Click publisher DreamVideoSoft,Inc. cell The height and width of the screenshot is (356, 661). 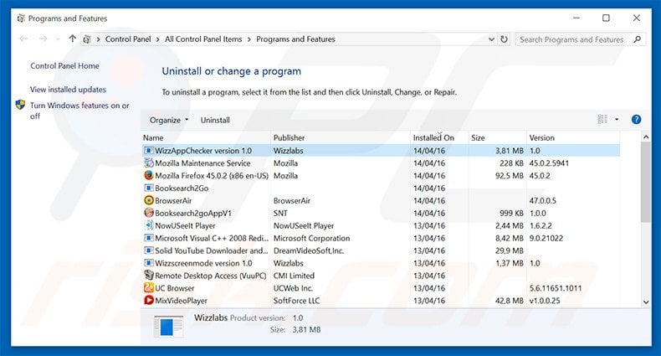coord(309,250)
